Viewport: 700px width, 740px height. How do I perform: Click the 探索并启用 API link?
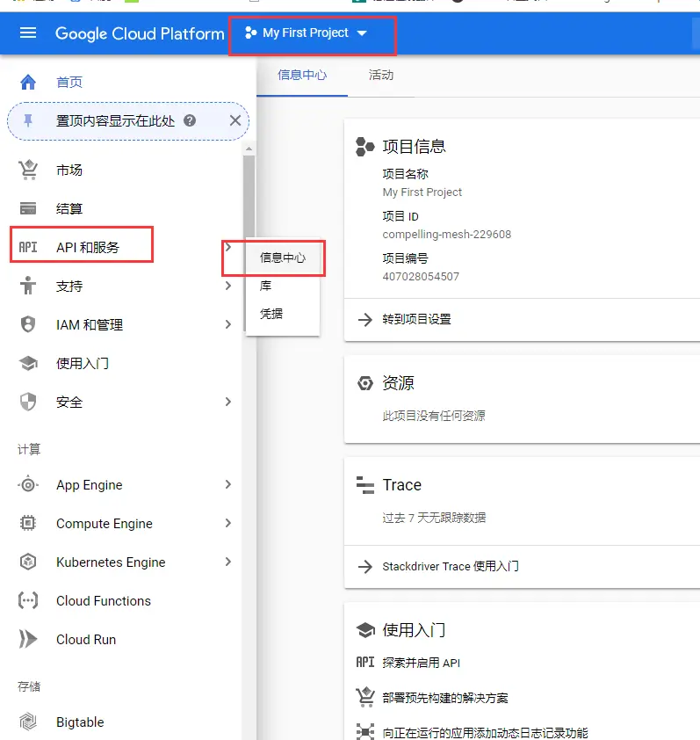click(422, 663)
